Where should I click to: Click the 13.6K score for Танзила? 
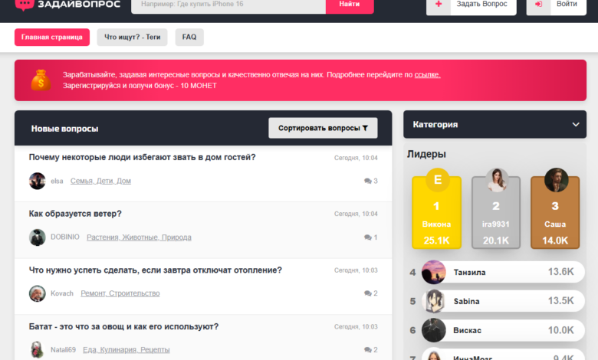tap(560, 272)
